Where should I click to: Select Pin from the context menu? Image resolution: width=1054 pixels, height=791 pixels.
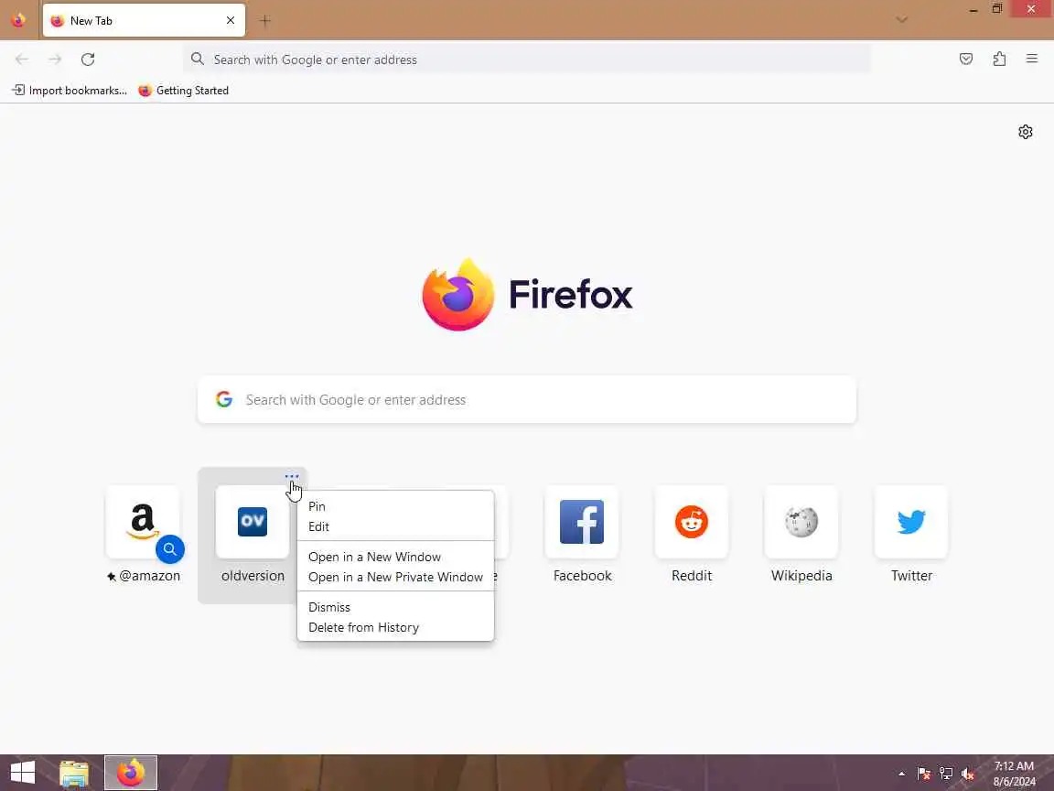tap(395, 506)
